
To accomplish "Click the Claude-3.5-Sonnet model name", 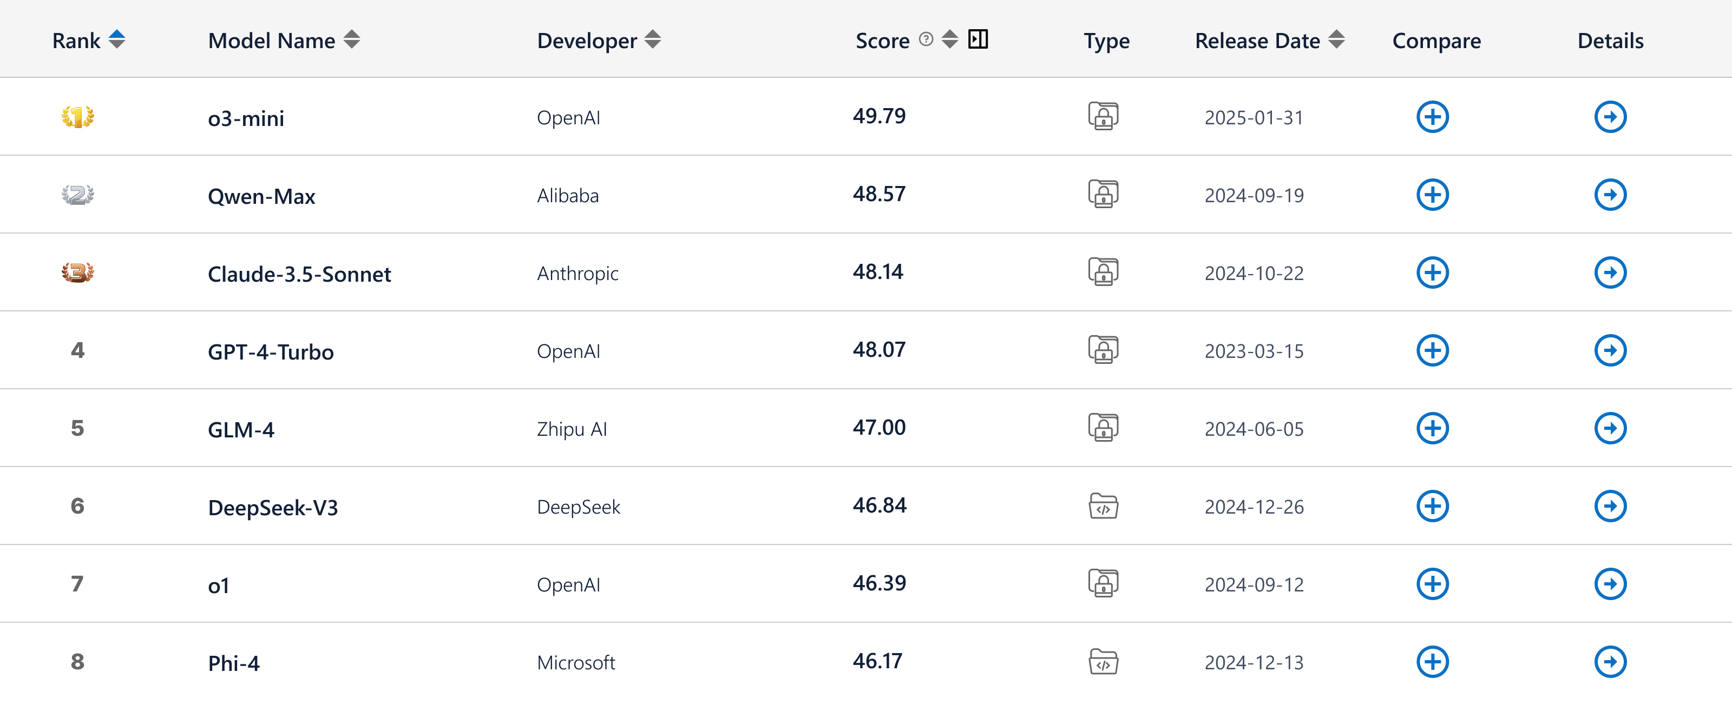I will (299, 275).
